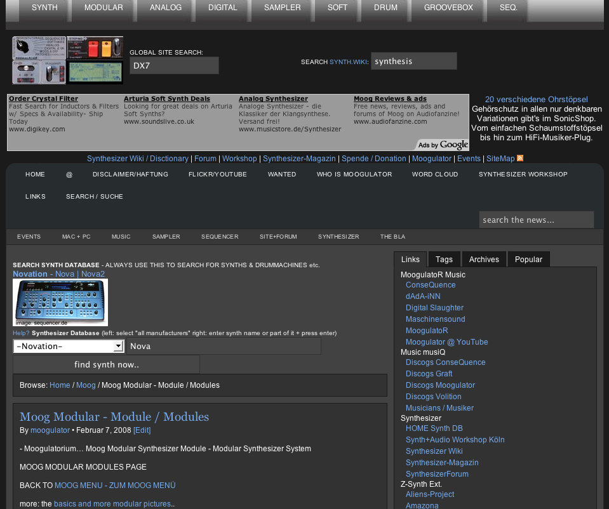
Task: Click the synth name field containing Nova
Action: pos(224,346)
